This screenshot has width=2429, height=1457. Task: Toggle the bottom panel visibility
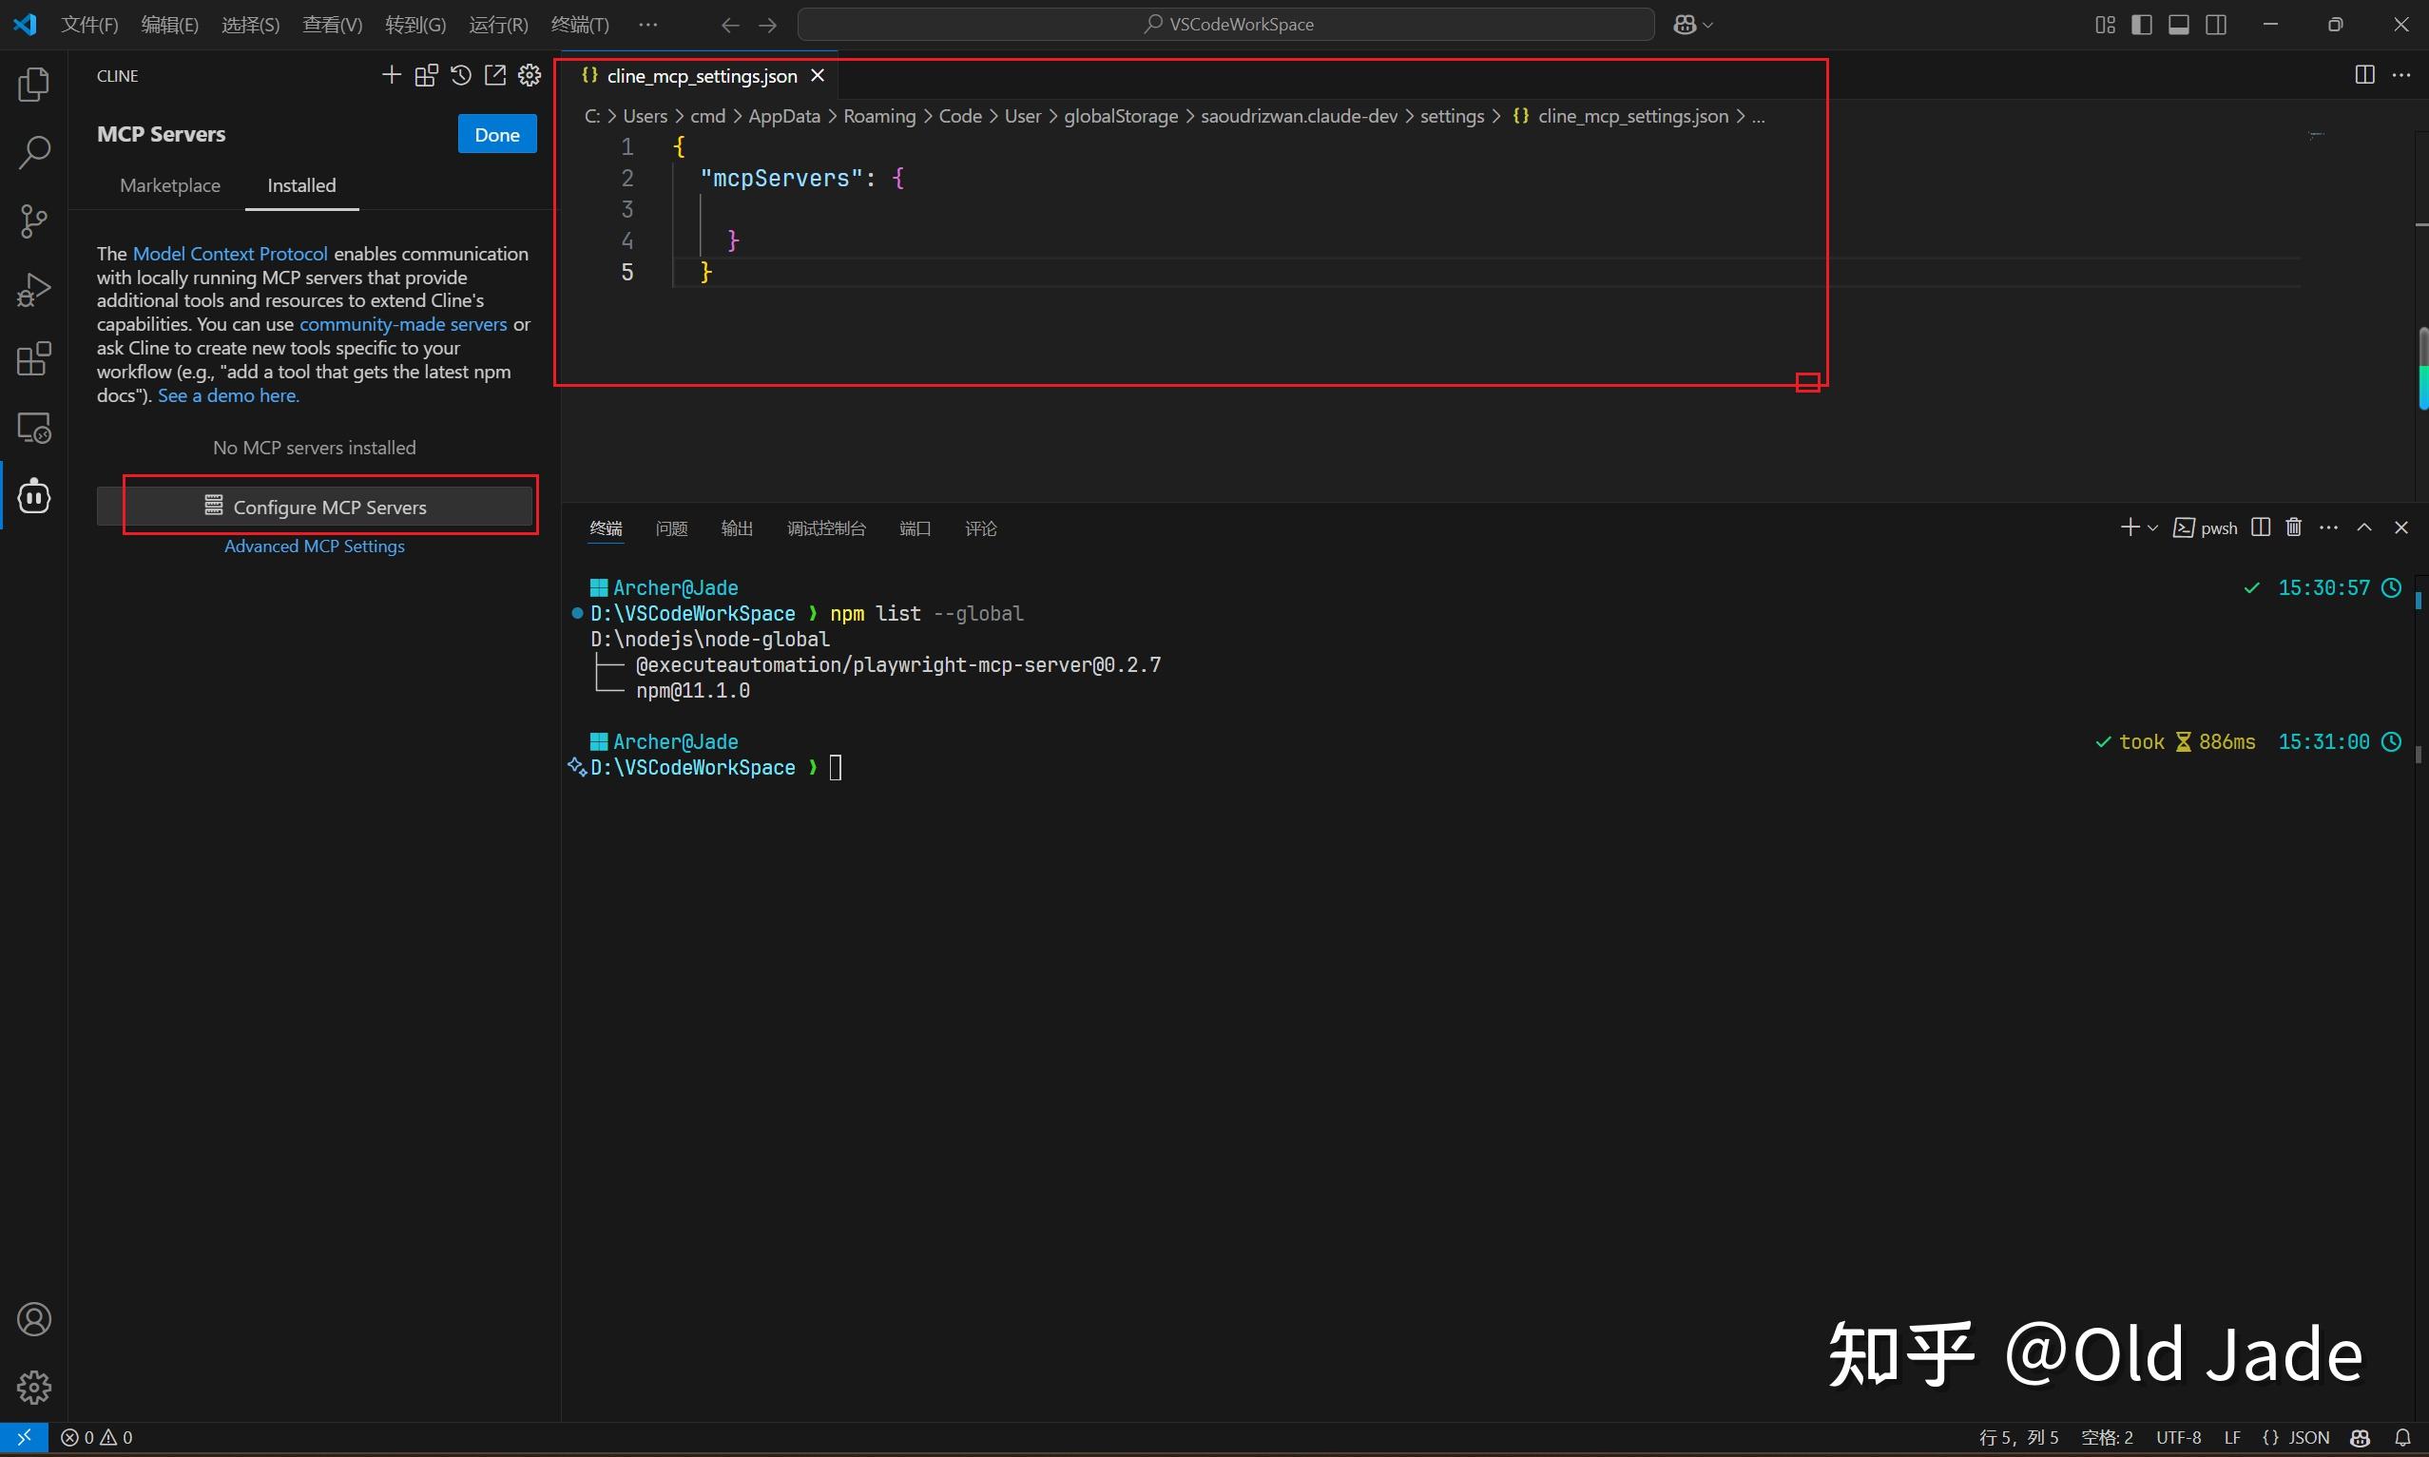[2179, 25]
